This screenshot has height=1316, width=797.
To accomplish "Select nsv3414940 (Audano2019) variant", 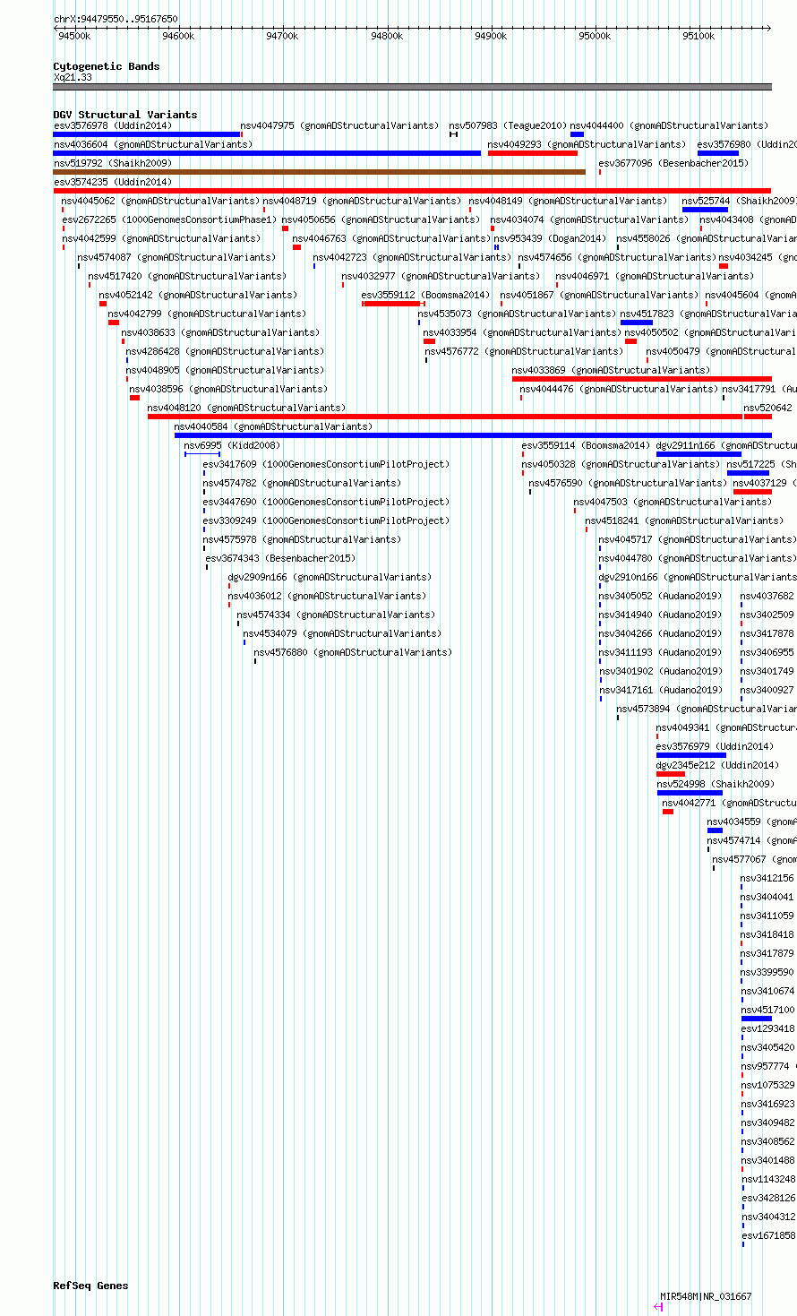I will pyautogui.click(x=660, y=615).
